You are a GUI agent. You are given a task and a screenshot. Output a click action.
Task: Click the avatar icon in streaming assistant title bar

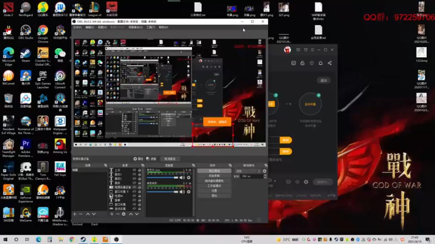coord(288,50)
